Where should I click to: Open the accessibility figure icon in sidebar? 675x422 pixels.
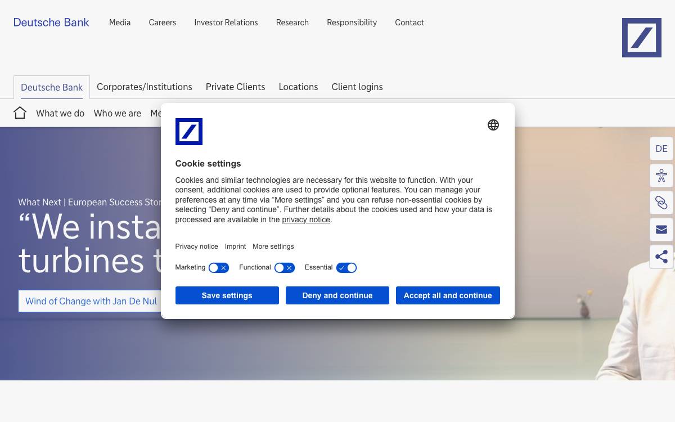(x=661, y=176)
